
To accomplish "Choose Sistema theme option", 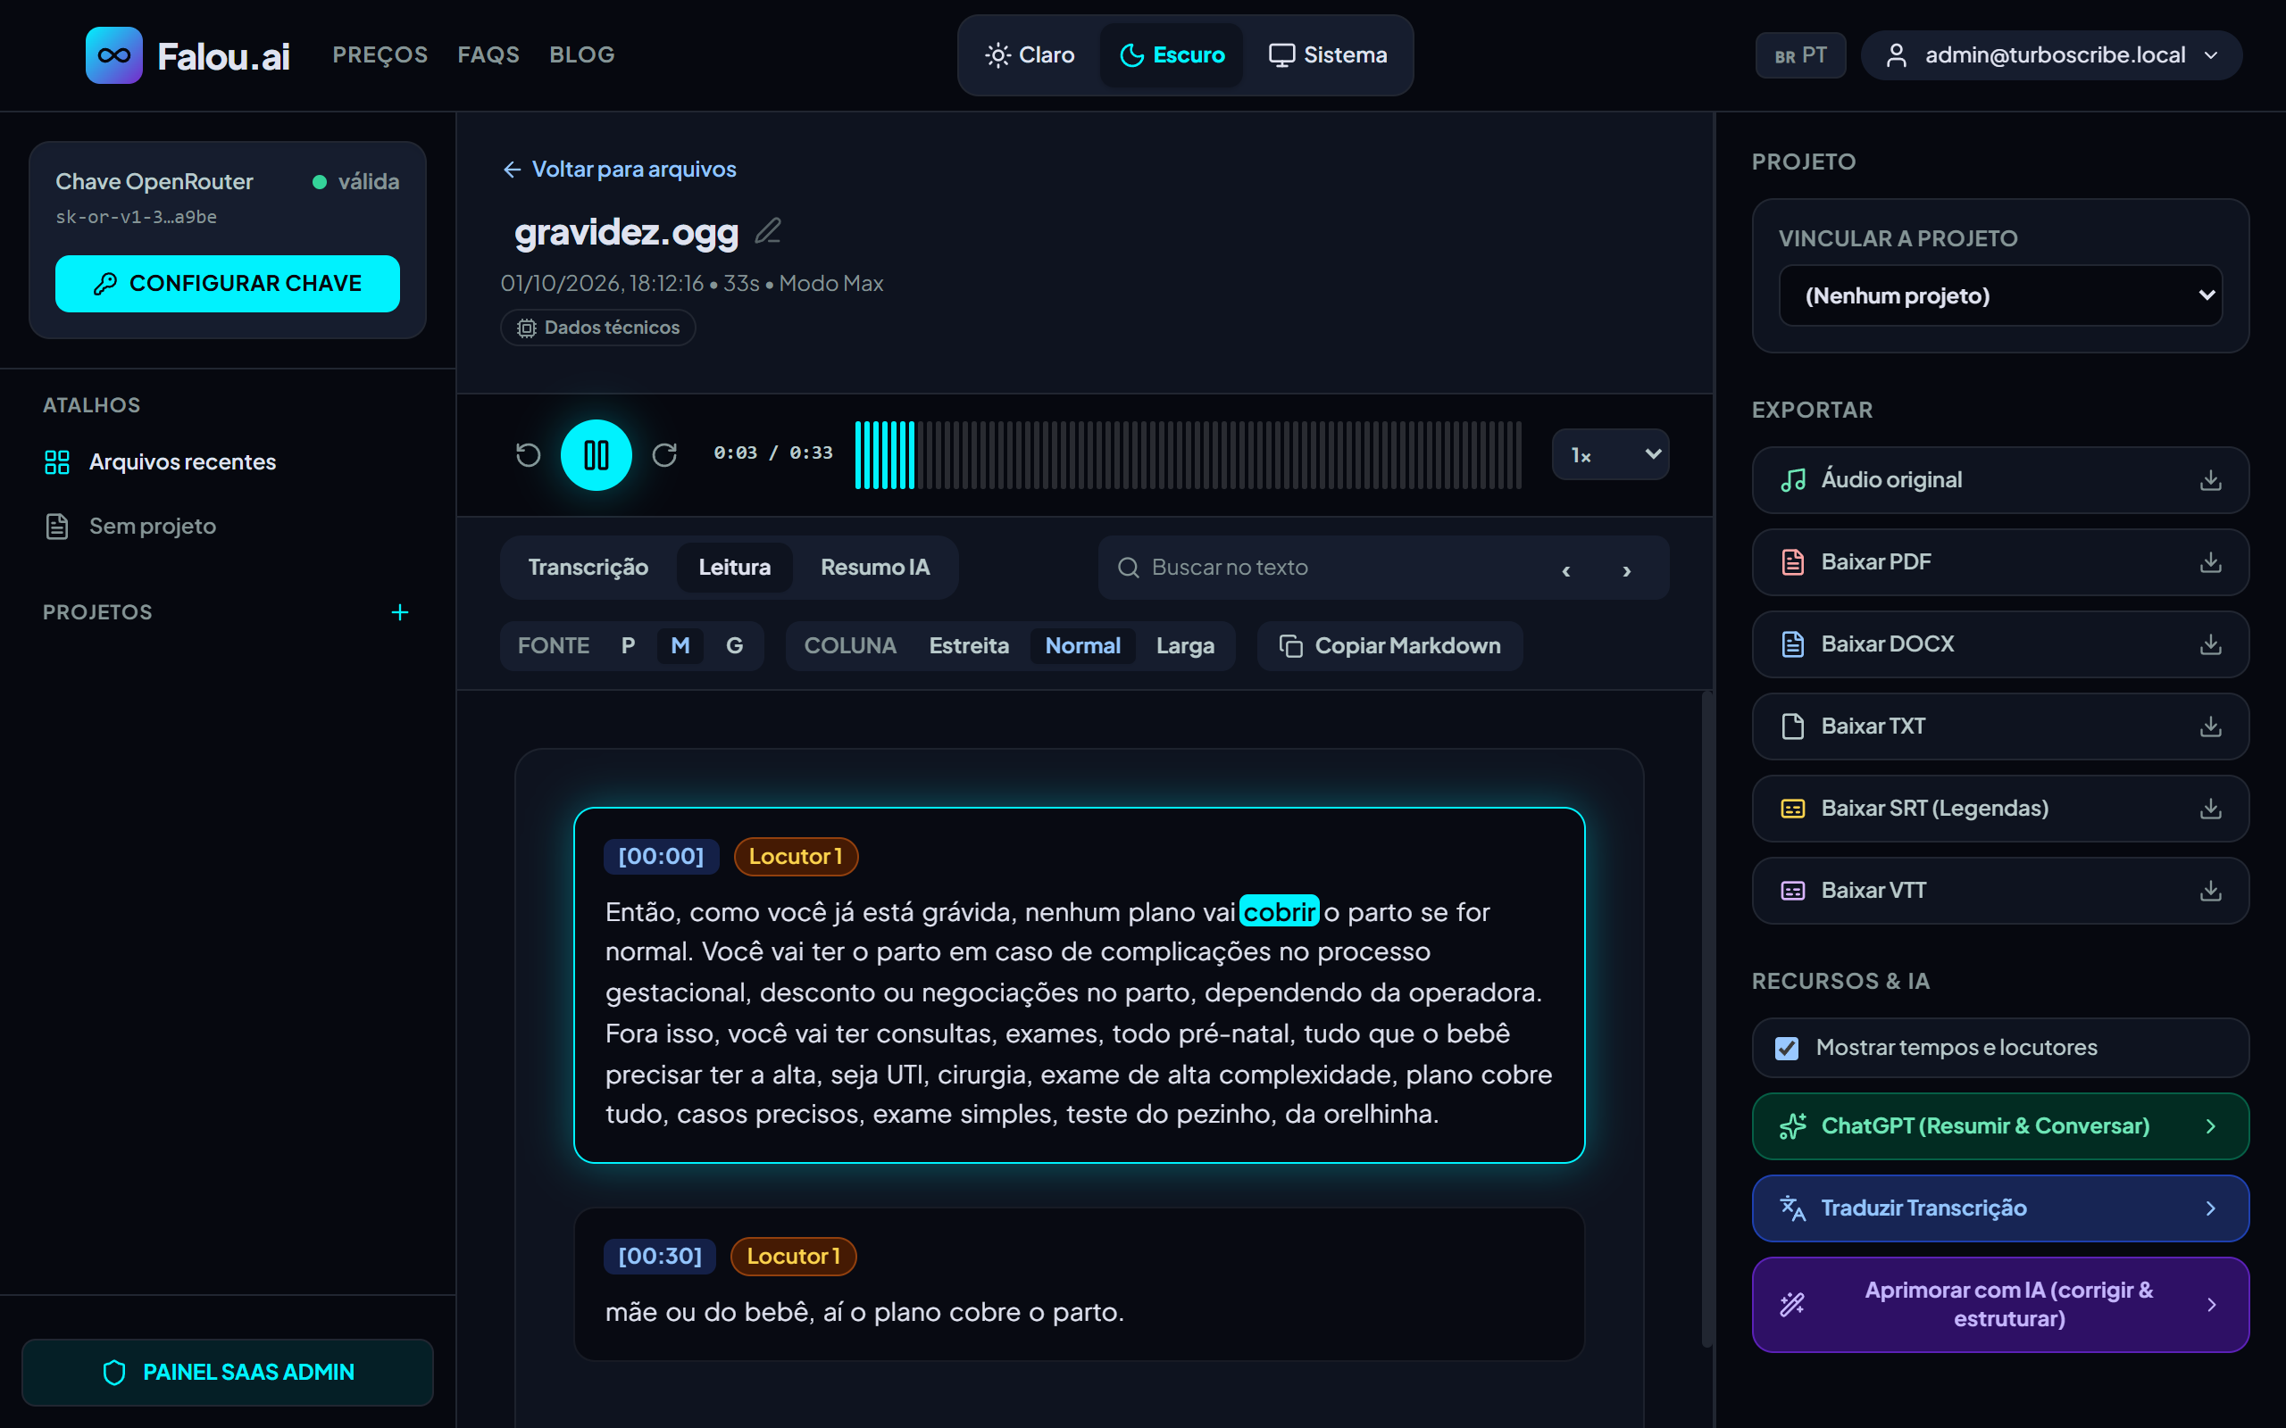I will click(1328, 54).
